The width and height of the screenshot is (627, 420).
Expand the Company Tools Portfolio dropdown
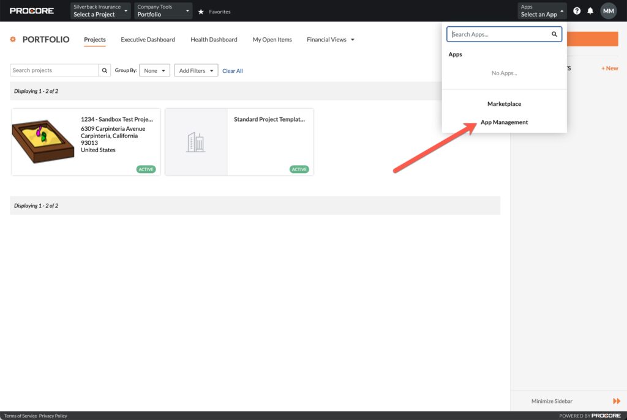[163, 11]
